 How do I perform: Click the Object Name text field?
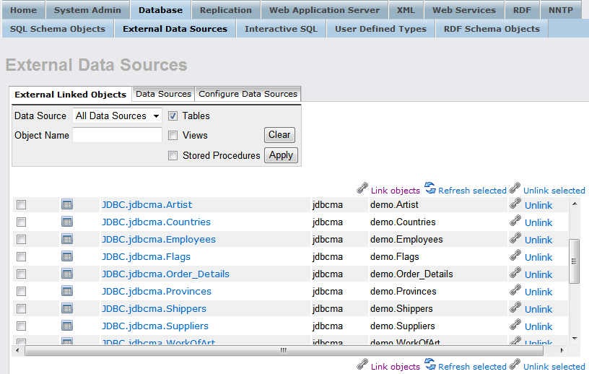pyautogui.click(x=117, y=135)
